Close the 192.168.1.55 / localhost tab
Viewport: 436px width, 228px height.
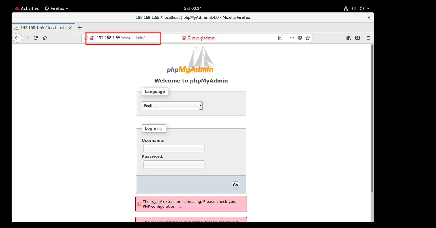point(70,28)
